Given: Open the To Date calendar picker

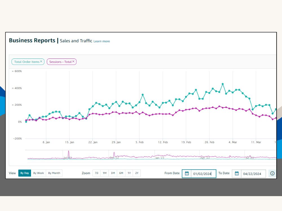Looking at the screenshot, I should 237,174.
